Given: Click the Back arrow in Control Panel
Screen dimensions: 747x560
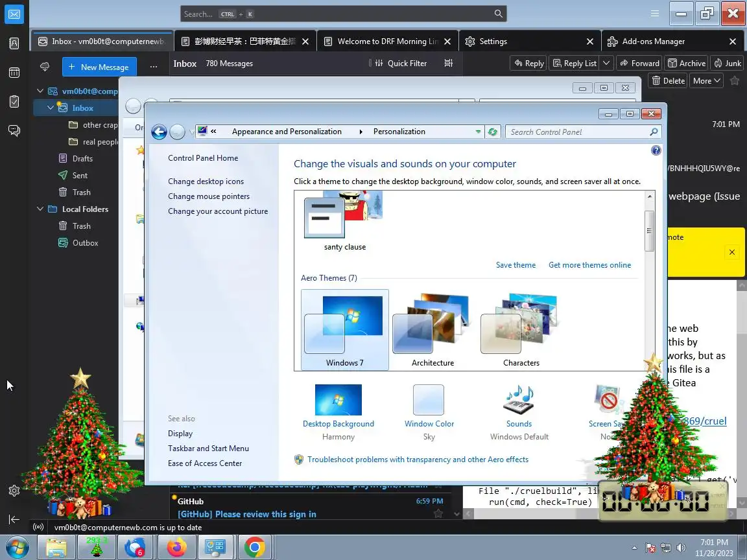Looking at the screenshot, I should pyautogui.click(x=159, y=132).
